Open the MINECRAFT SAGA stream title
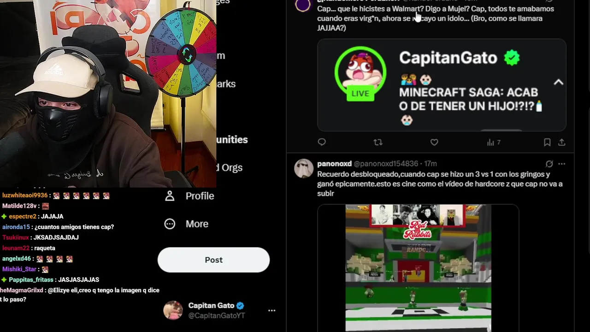Screen dimensions: 590x332 pos(471,99)
